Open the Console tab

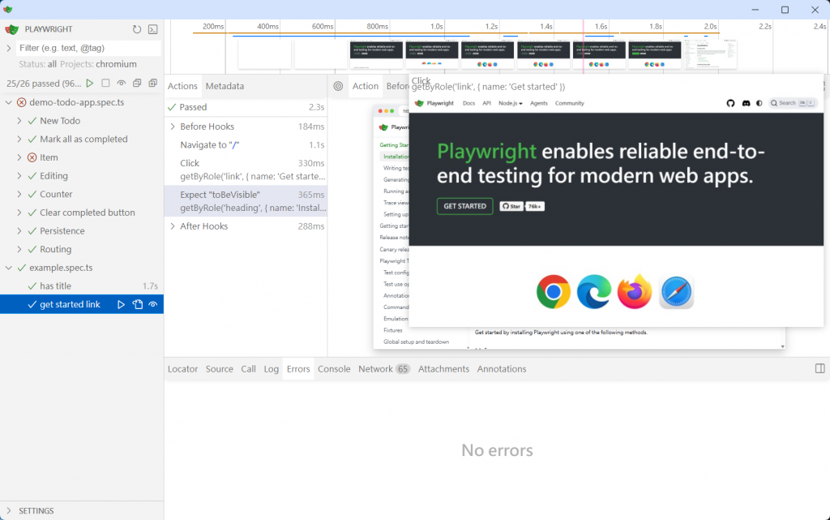(334, 369)
